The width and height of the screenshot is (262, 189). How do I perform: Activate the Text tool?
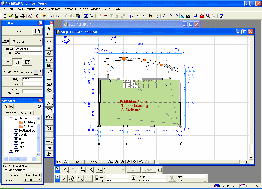coord(49,104)
